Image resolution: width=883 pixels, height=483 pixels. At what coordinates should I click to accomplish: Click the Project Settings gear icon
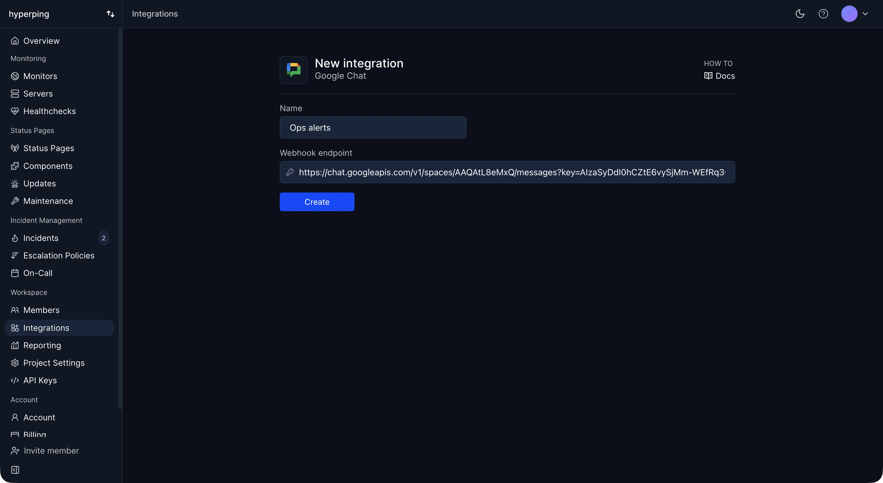point(15,363)
